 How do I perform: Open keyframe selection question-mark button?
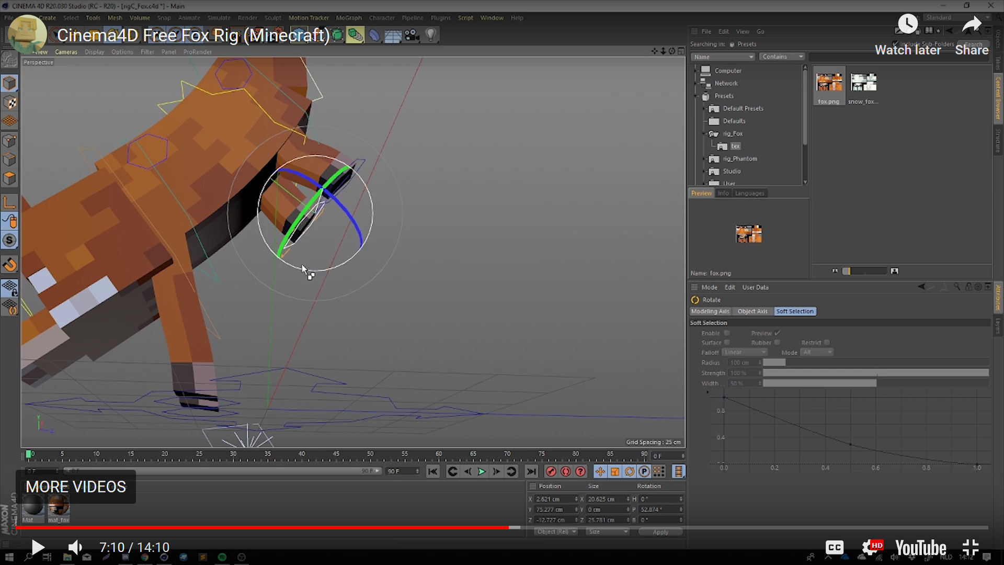click(x=580, y=471)
